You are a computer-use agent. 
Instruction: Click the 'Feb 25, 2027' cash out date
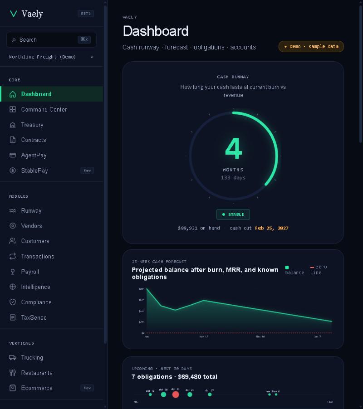click(272, 228)
